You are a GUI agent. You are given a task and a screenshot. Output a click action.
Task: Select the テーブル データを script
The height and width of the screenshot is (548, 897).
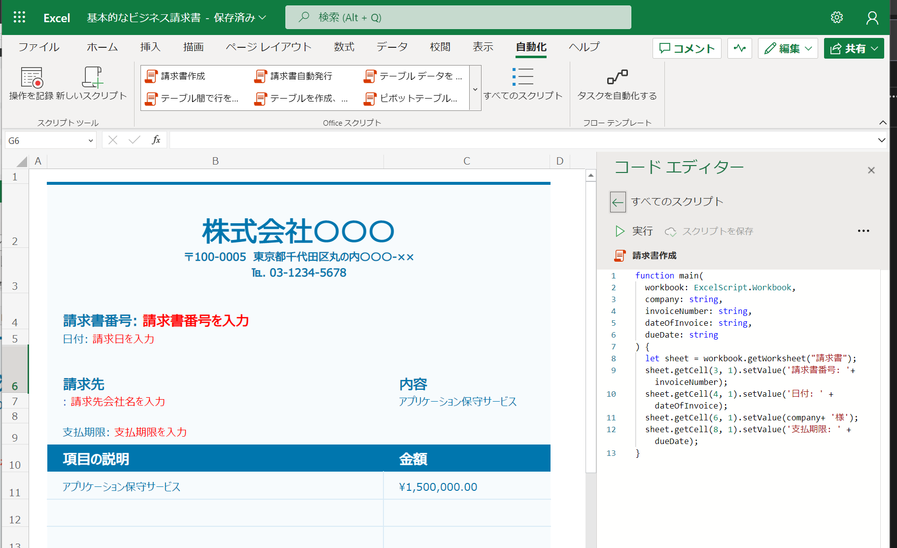413,76
